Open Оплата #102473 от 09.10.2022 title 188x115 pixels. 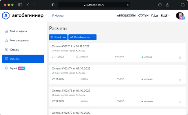71,91
